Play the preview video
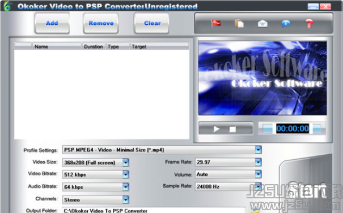The width and height of the screenshot is (343, 213). (x=217, y=129)
